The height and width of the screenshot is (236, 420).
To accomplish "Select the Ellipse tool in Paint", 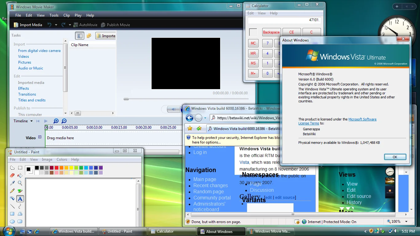I will (x=12, y=221).
